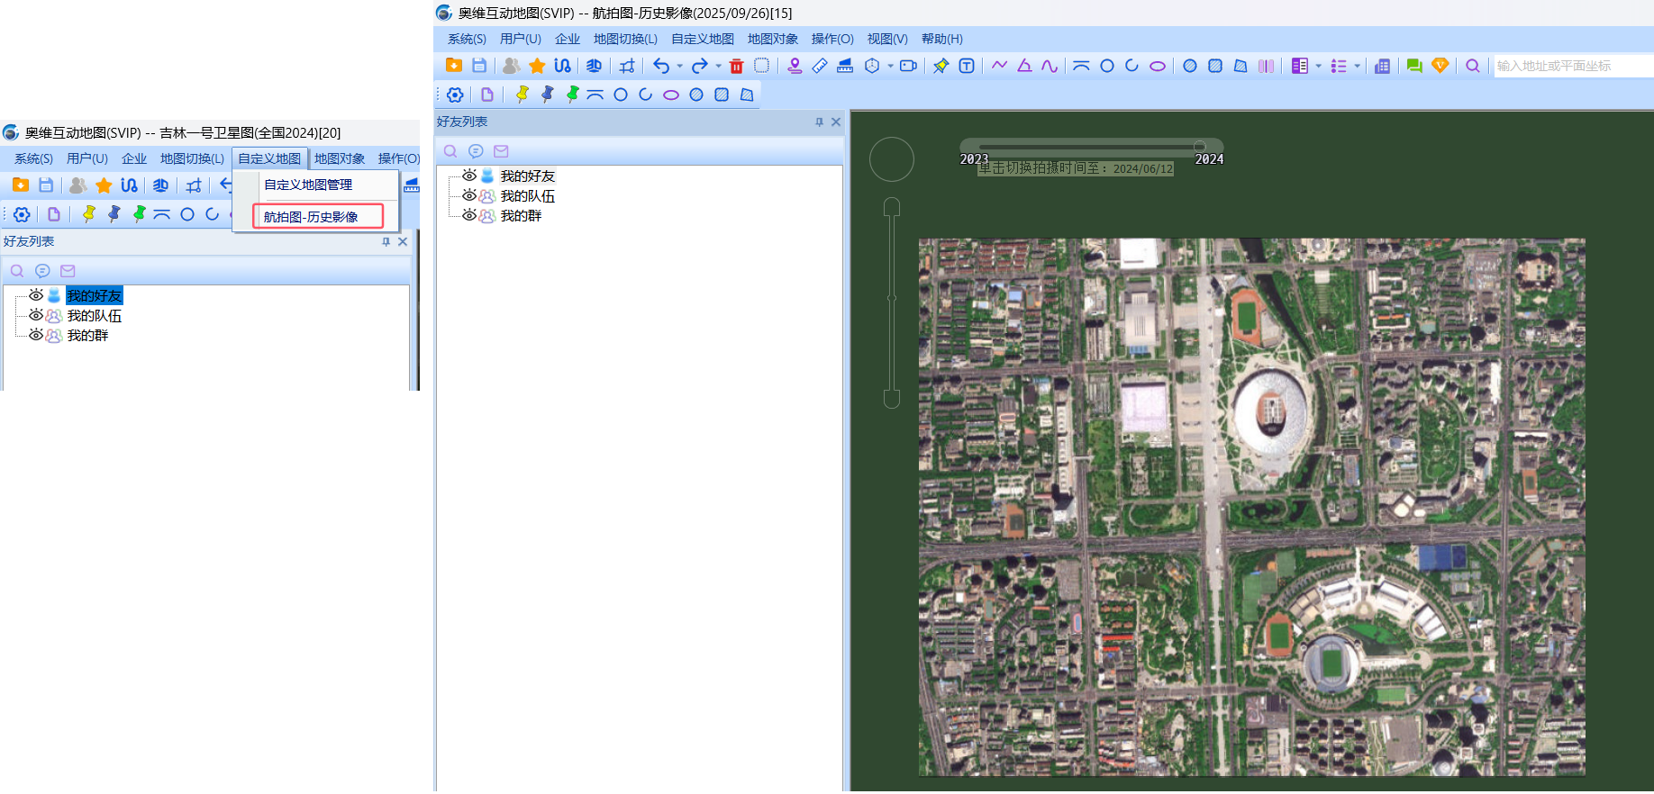1654x794 pixels.
Task: Toggle eye icon beside highlighted 我的好友
Action: [36, 295]
